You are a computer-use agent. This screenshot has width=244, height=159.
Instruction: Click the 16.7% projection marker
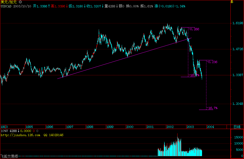pos(212,108)
